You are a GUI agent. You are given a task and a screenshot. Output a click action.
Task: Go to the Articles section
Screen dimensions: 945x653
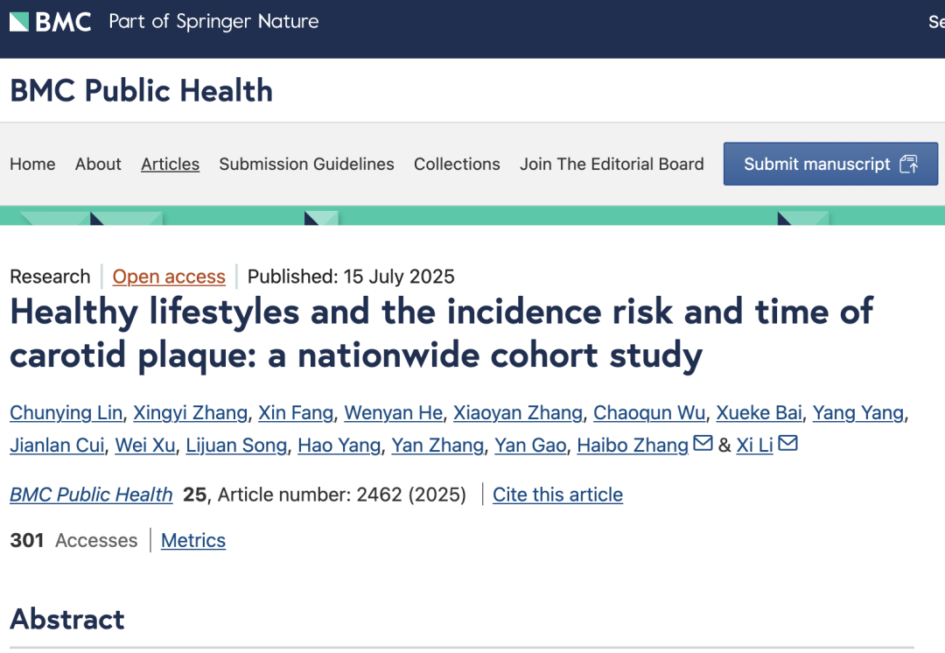pyautogui.click(x=170, y=164)
